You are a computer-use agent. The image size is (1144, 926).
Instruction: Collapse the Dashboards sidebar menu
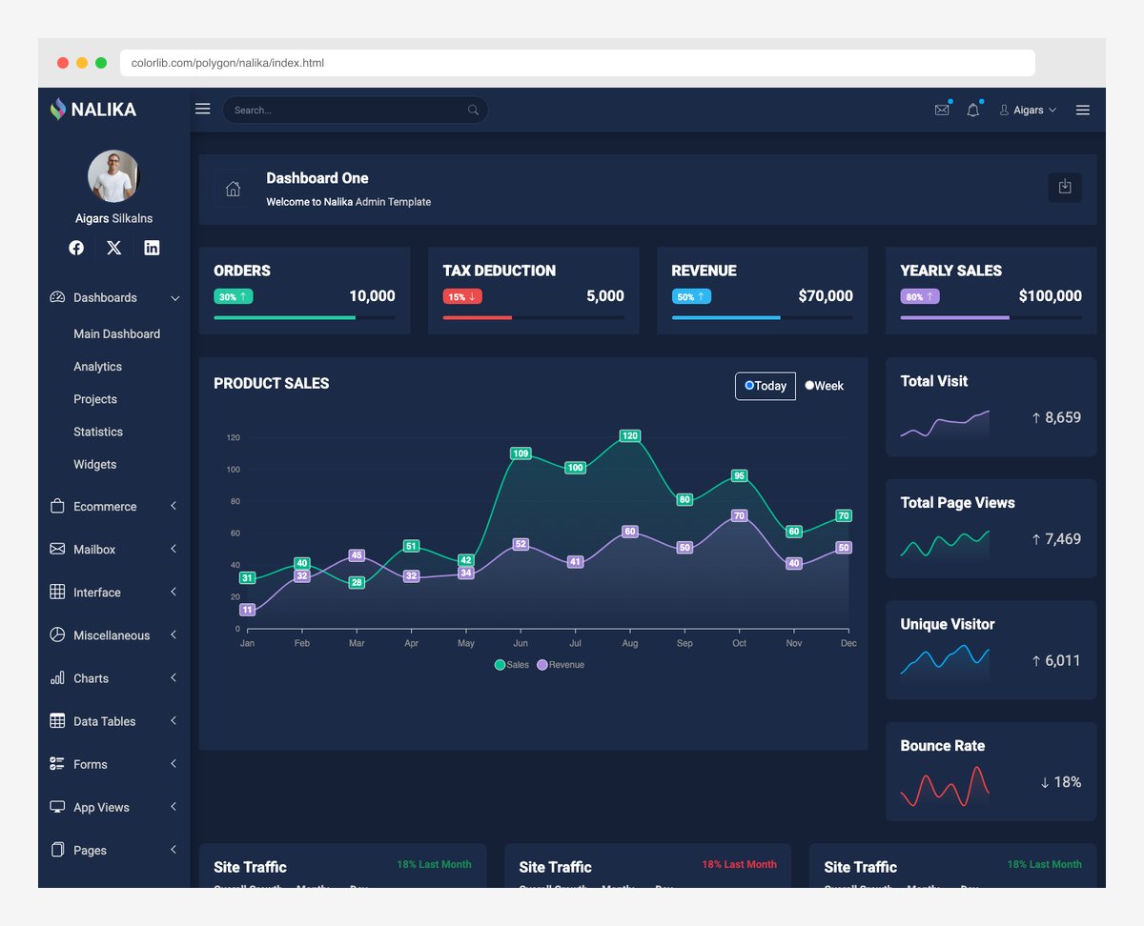tap(105, 297)
